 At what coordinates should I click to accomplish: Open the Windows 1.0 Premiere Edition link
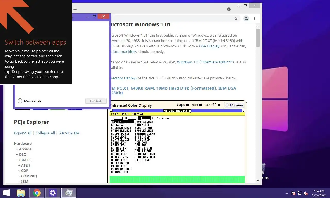205,62
